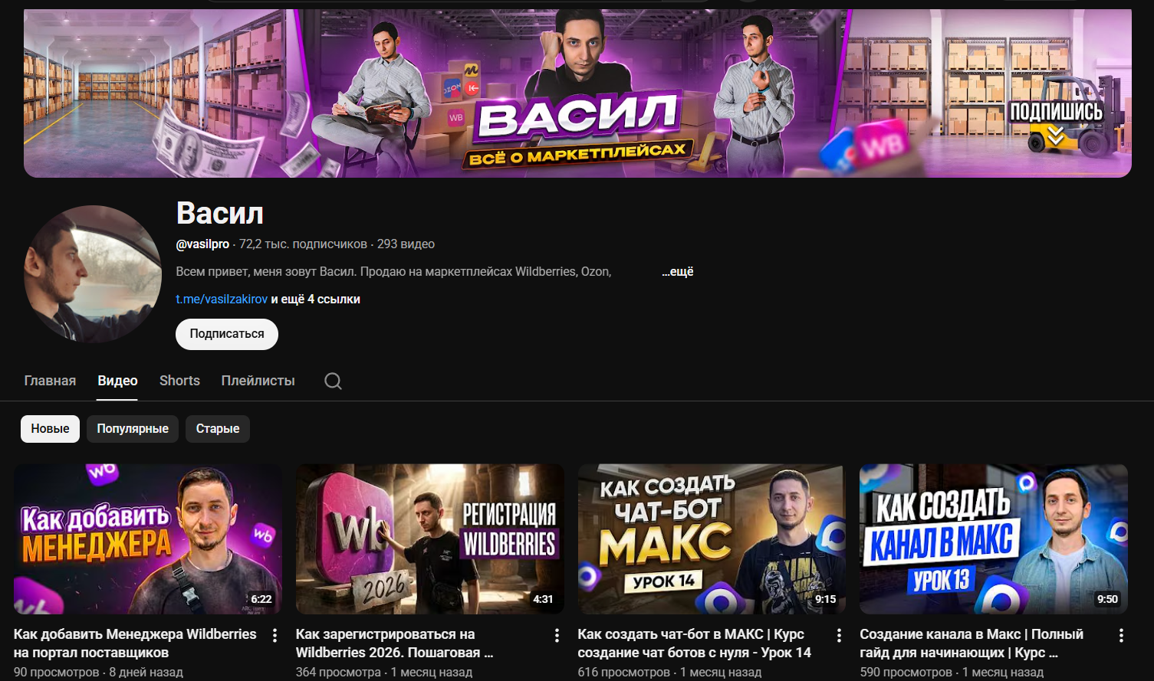1154x681 pixels.
Task: Open options menu for Менеджера Wildberries video
Action: 275,635
